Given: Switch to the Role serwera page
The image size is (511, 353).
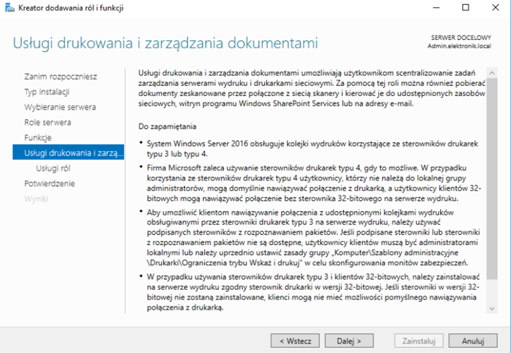Looking at the screenshot, I should [47, 123].
